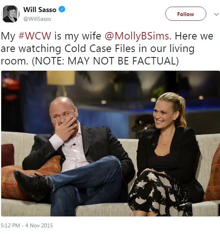Open the @WillSasso handle link

37,19
